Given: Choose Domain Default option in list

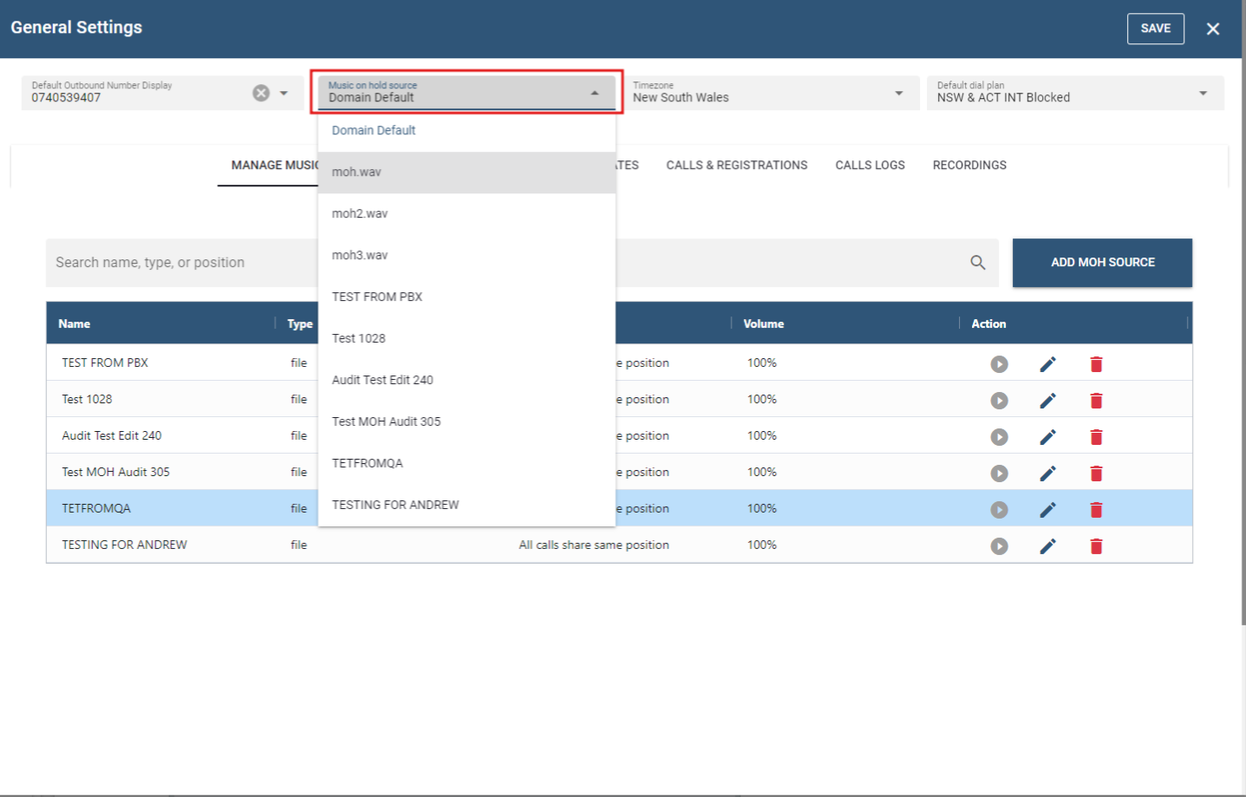Looking at the screenshot, I should click(466, 131).
